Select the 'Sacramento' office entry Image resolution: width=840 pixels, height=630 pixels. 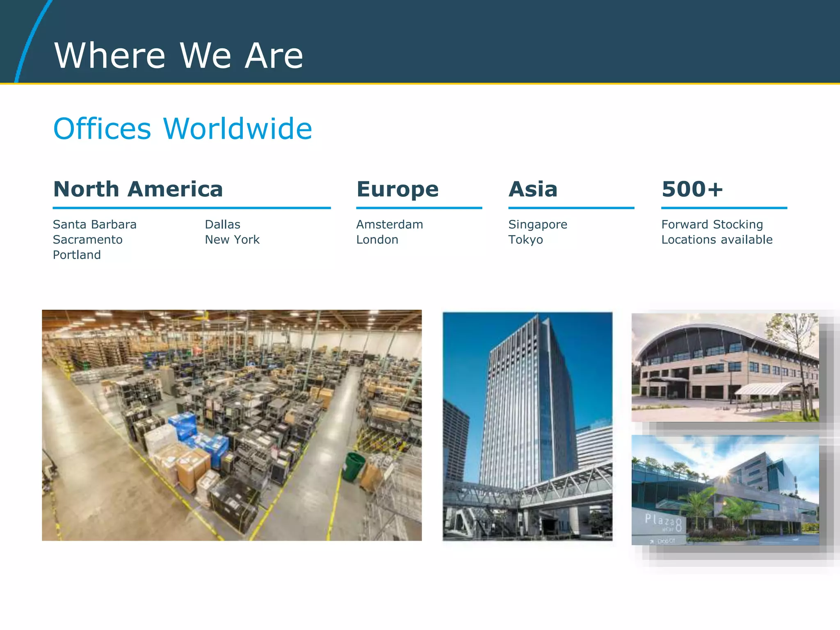coord(88,240)
